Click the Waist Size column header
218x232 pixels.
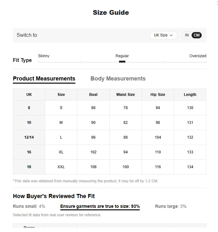point(125,95)
